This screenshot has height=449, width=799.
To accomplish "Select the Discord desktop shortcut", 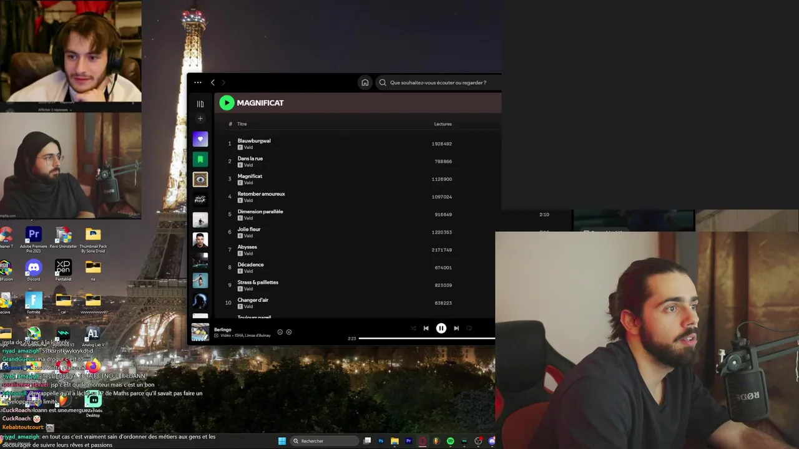I will 34,270.
